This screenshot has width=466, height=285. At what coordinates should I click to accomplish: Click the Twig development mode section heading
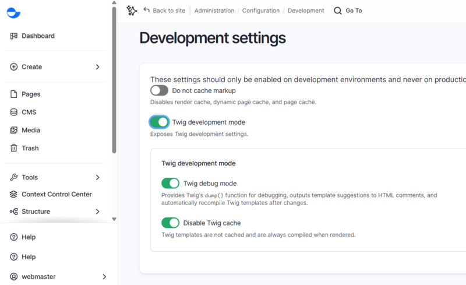point(199,163)
